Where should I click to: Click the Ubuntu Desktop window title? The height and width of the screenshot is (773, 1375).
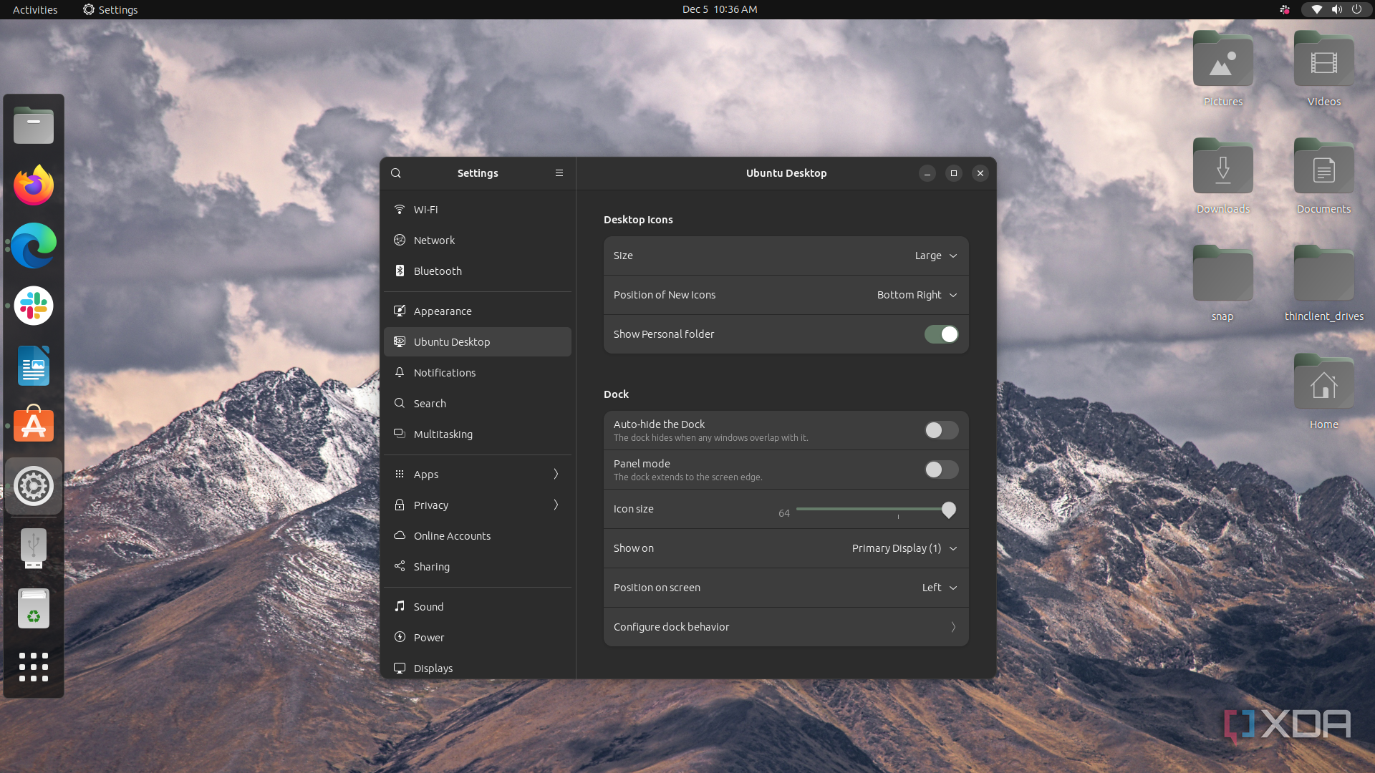coord(786,173)
